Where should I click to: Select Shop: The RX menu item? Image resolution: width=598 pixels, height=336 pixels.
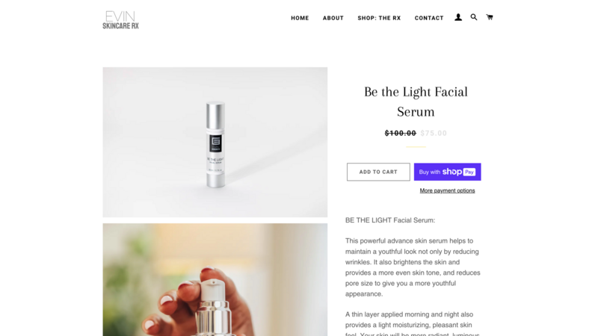pos(379,18)
